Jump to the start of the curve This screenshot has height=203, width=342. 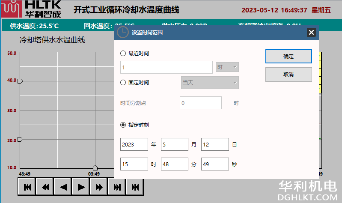click(x=27, y=187)
